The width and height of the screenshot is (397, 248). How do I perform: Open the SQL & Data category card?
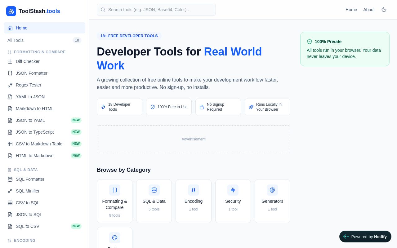click(x=154, y=201)
